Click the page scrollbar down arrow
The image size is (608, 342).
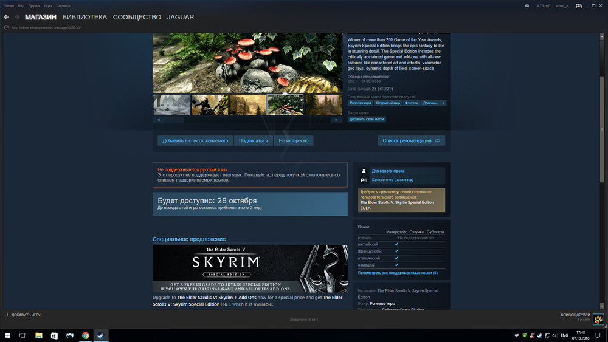click(x=602, y=306)
